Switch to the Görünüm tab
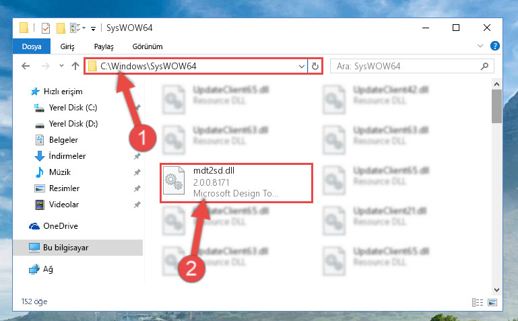 (x=148, y=46)
